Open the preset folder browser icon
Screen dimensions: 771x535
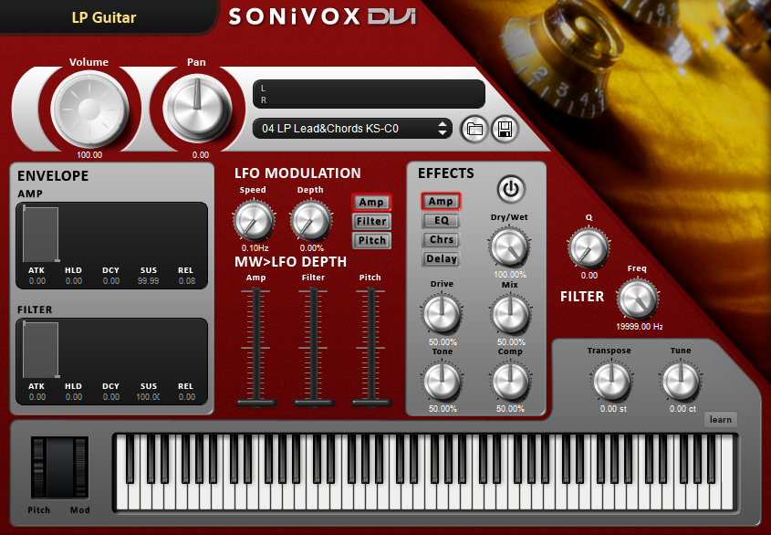click(474, 130)
